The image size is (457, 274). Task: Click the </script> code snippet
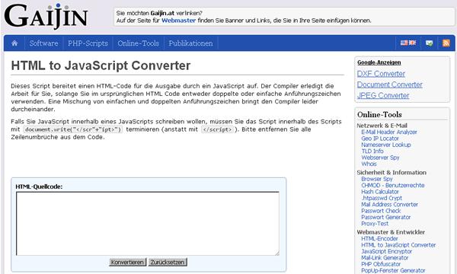click(x=217, y=129)
